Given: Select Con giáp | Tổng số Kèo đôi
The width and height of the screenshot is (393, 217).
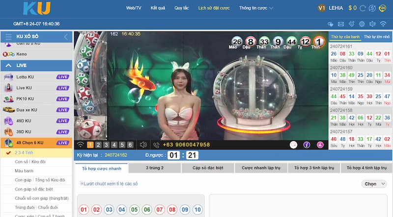Looking at the screenshot, I should (36, 180).
